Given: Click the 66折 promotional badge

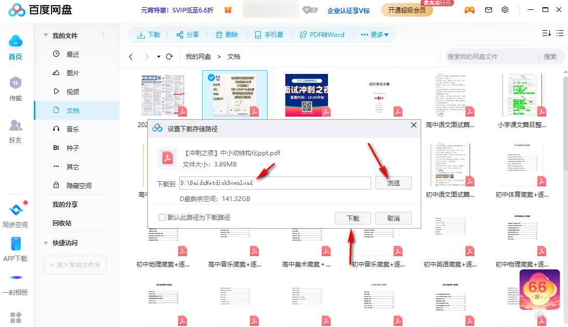Looking at the screenshot, I should tap(539, 290).
